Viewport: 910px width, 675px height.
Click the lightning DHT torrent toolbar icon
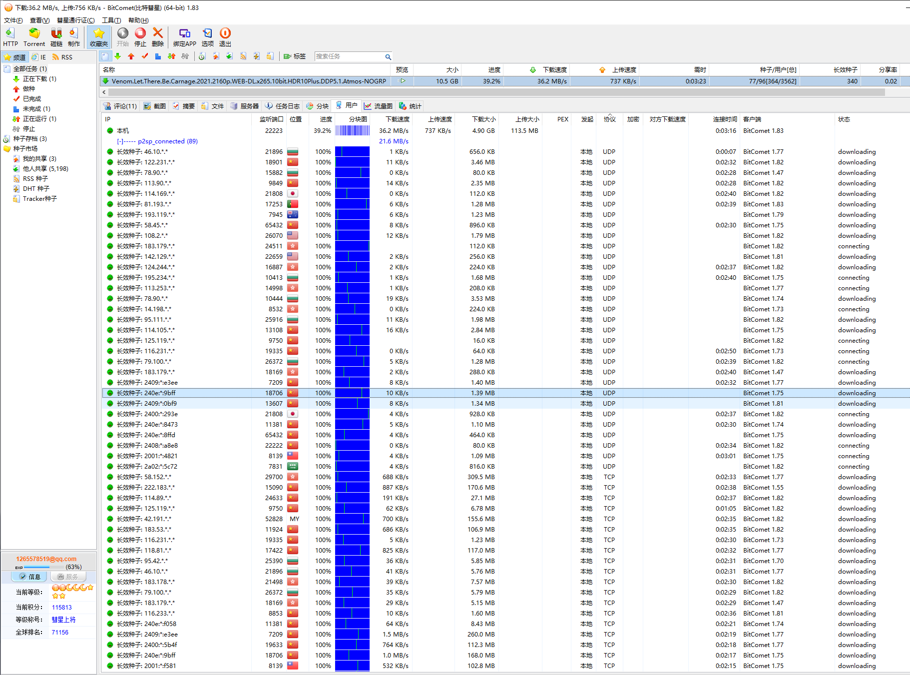click(x=257, y=56)
